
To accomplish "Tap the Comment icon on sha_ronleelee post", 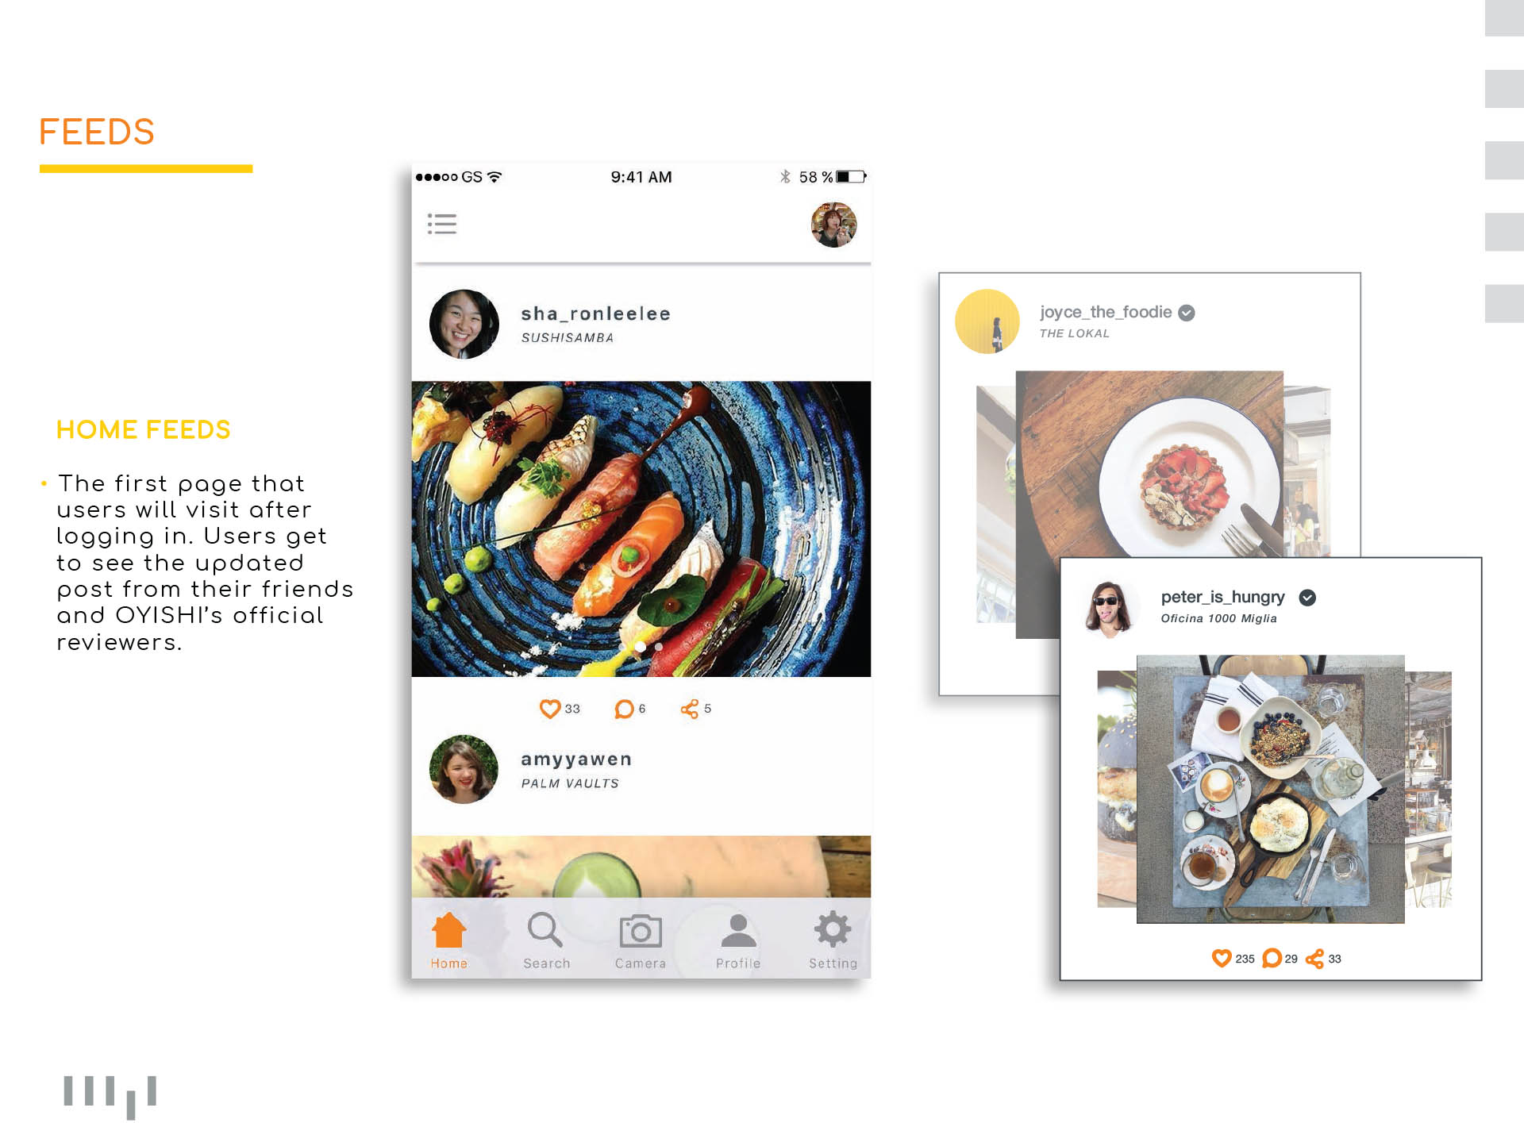I will pos(624,708).
